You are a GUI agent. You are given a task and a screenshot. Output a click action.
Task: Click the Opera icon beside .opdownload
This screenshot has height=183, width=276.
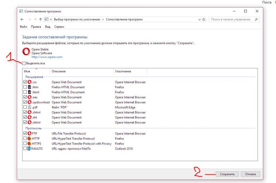click(30, 102)
